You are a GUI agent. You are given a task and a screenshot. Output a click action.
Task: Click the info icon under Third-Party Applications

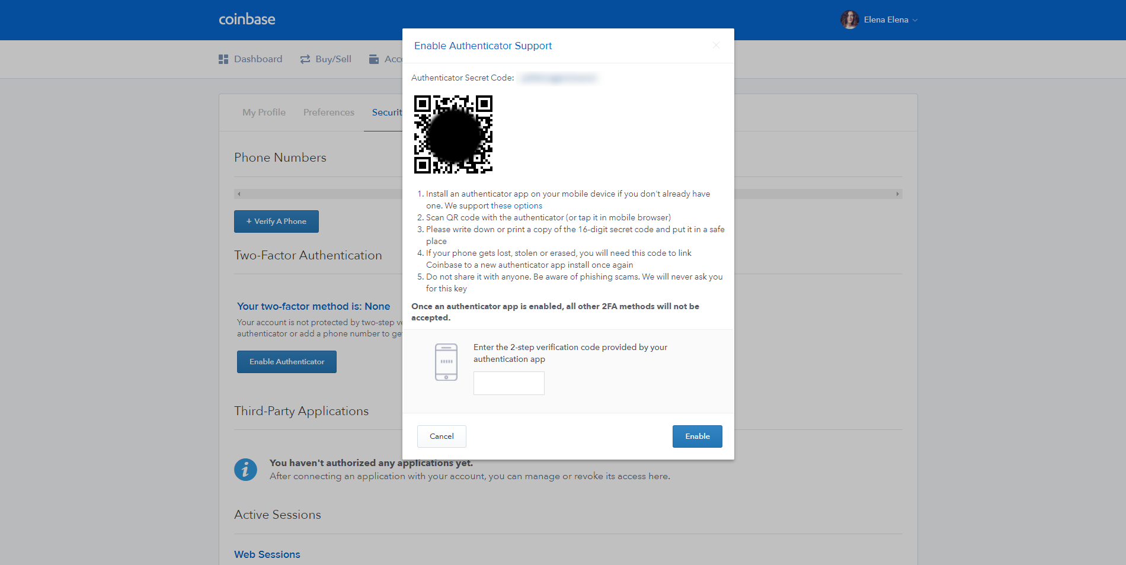click(x=245, y=470)
